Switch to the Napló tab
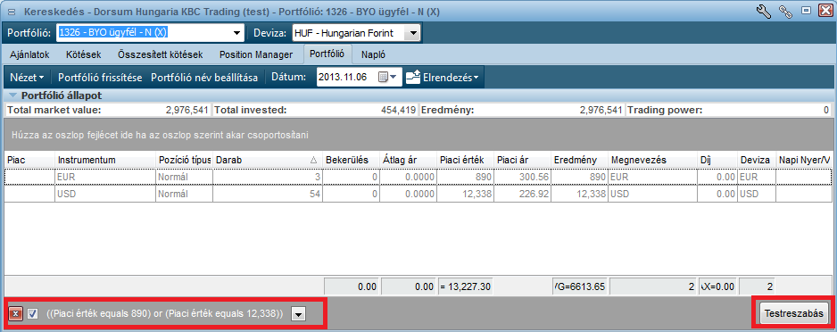 pyautogui.click(x=373, y=54)
